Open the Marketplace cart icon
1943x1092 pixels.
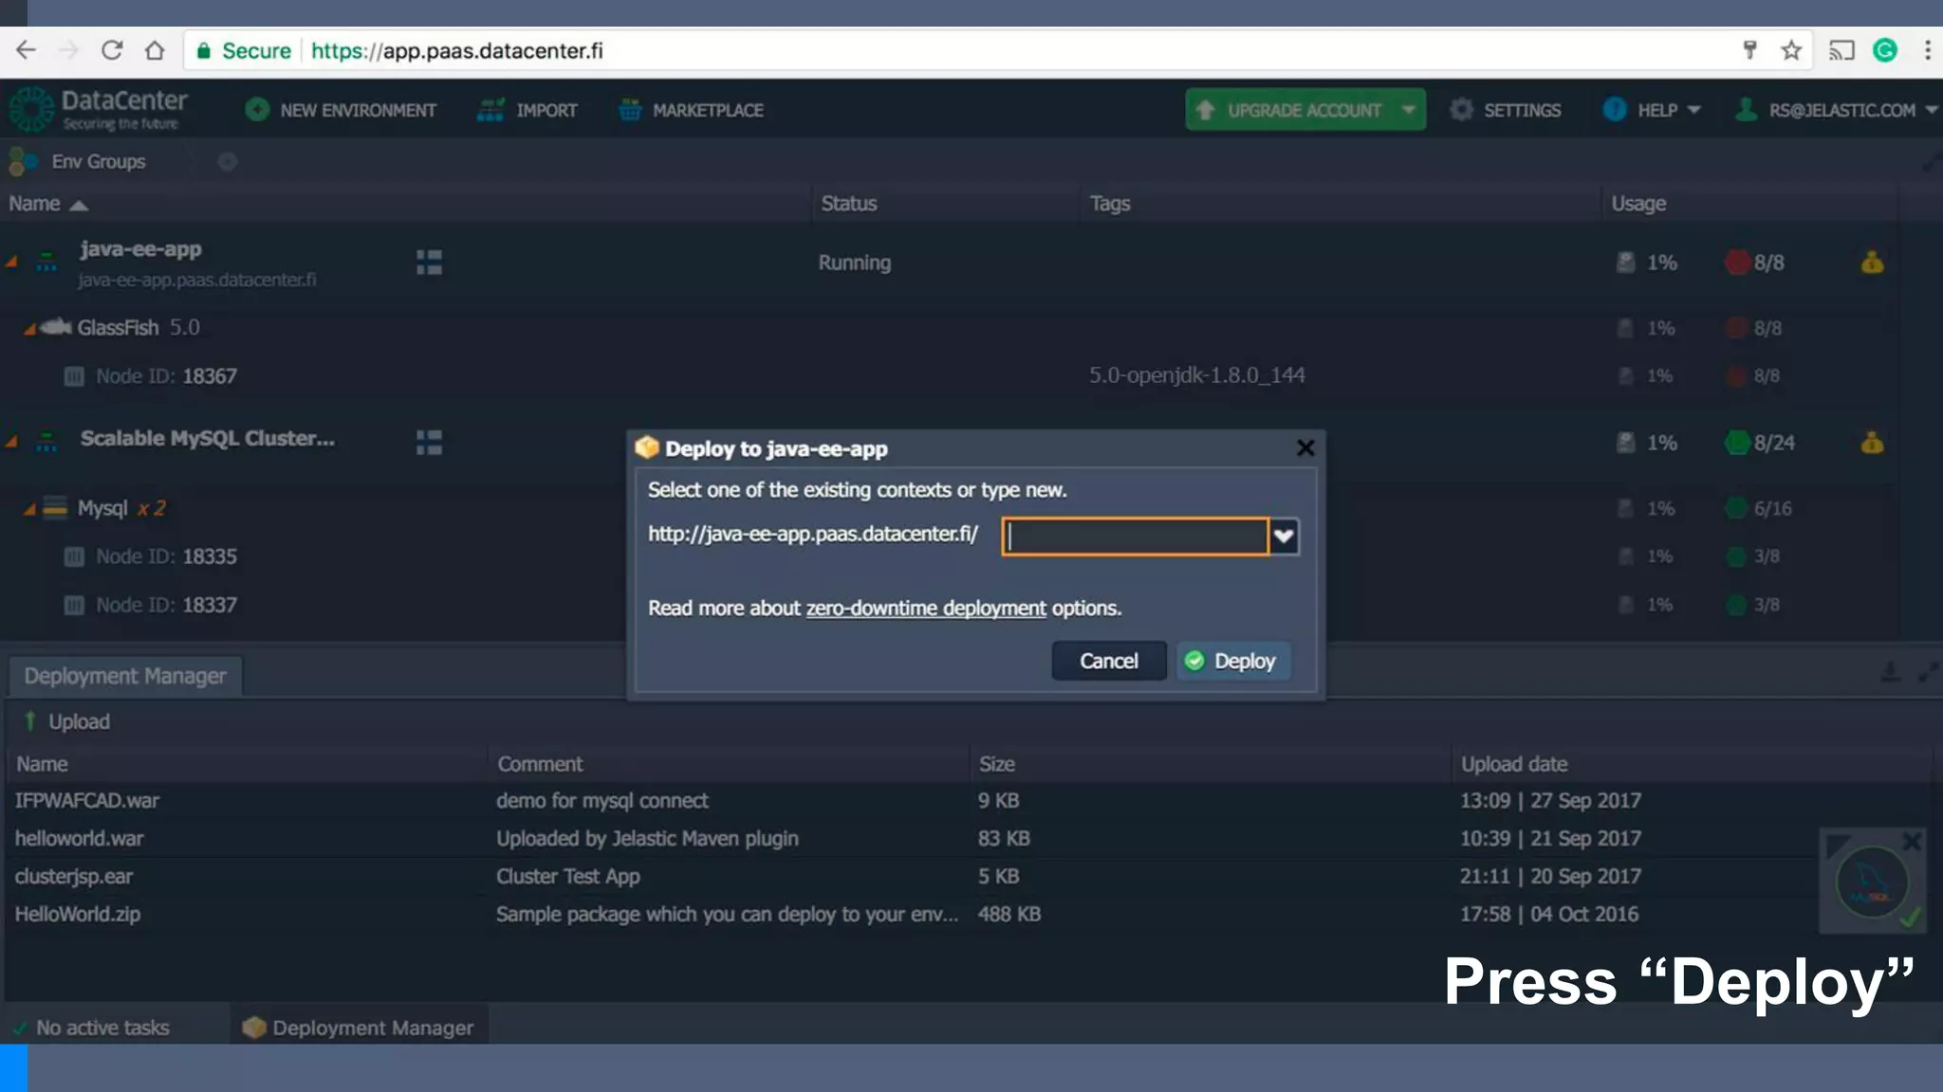[630, 110]
